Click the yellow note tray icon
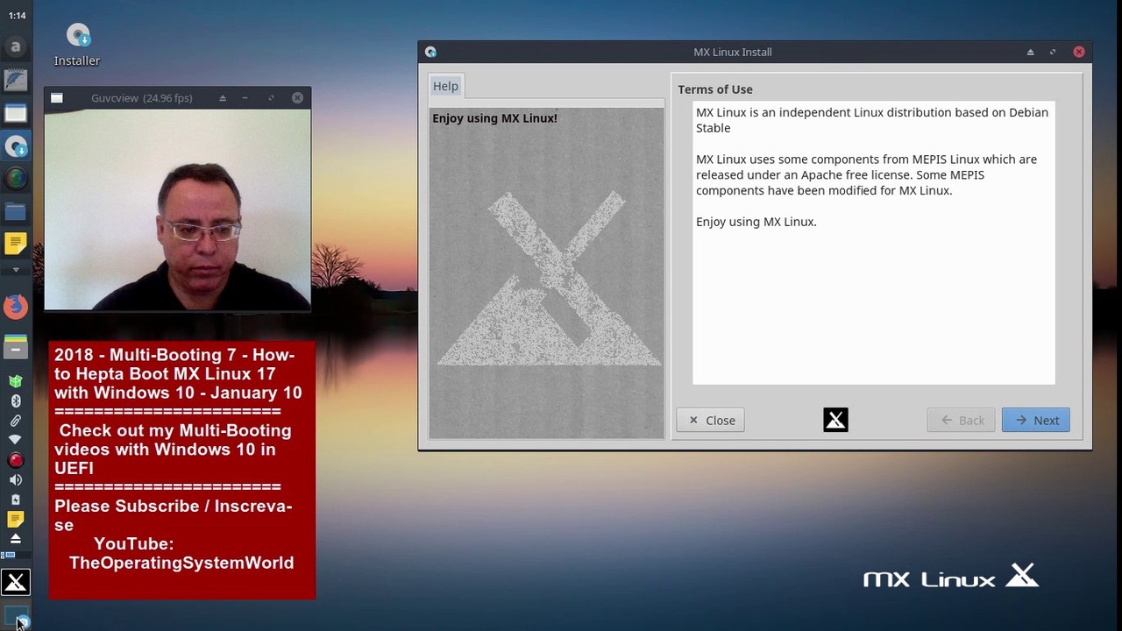Viewport: 1122px width, 631px height. tap(16, 520)
